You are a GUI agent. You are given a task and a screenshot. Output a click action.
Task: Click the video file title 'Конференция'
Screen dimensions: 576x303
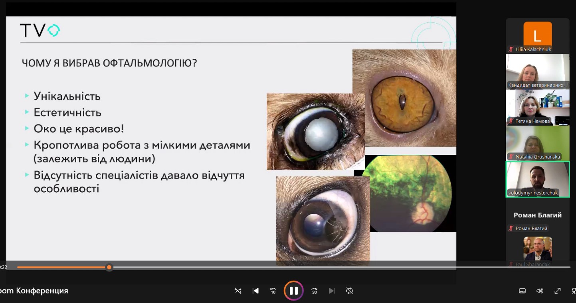click(x=42, y=291)
